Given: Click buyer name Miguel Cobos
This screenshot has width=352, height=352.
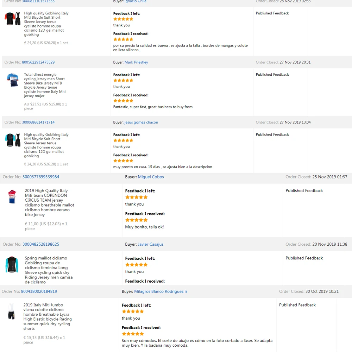Looking at the screenshot, I should [151, 177].
